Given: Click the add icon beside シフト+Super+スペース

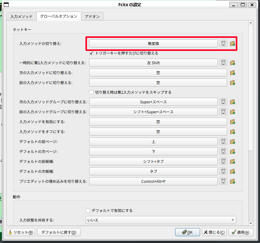Looking at the screenshot, I should point(232,112).
